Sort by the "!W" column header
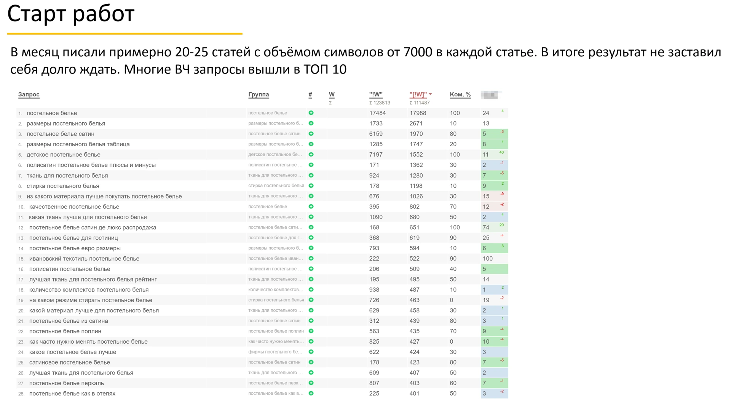The image size is (731, 400). (x=376, y=94)
